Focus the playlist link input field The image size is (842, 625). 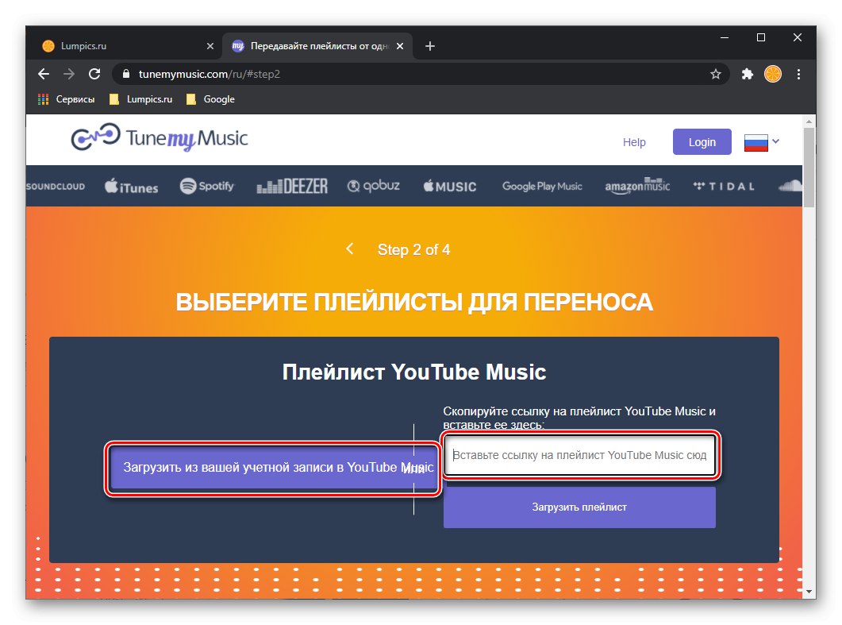click(x=580, y=455)
